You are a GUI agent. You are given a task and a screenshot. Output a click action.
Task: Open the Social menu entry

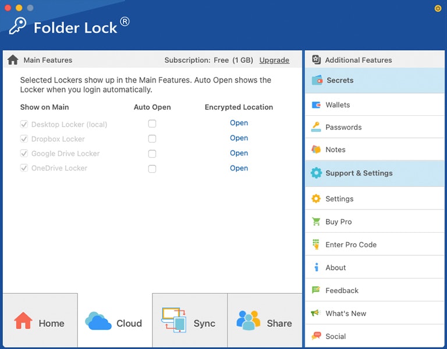point(375,336)
